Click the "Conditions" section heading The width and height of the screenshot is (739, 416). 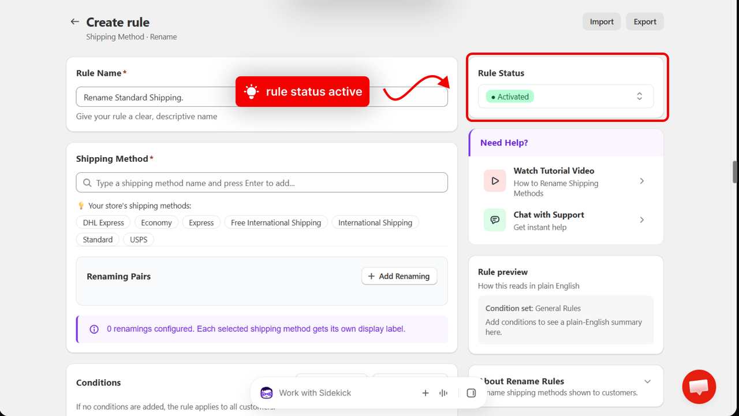pos(99,382)
